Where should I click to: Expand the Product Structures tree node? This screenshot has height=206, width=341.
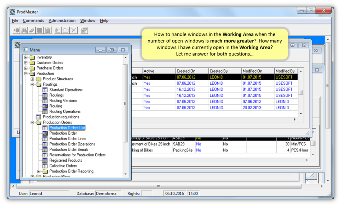(x=32, y=79)
